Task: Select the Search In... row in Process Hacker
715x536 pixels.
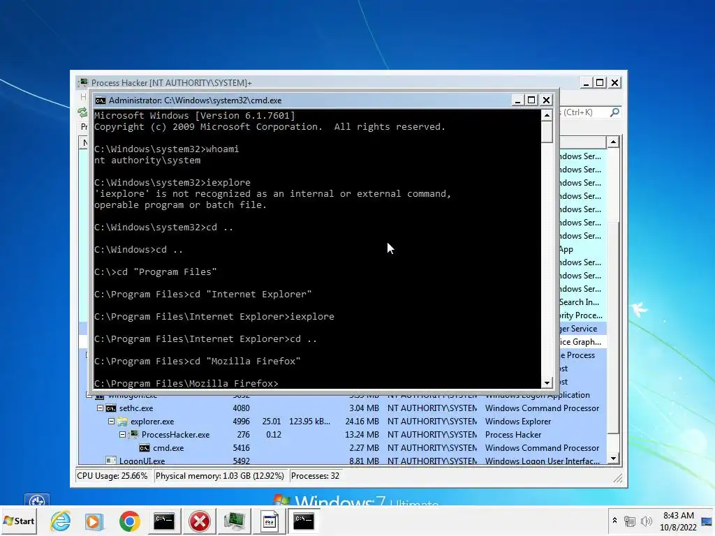Action: 583,302
